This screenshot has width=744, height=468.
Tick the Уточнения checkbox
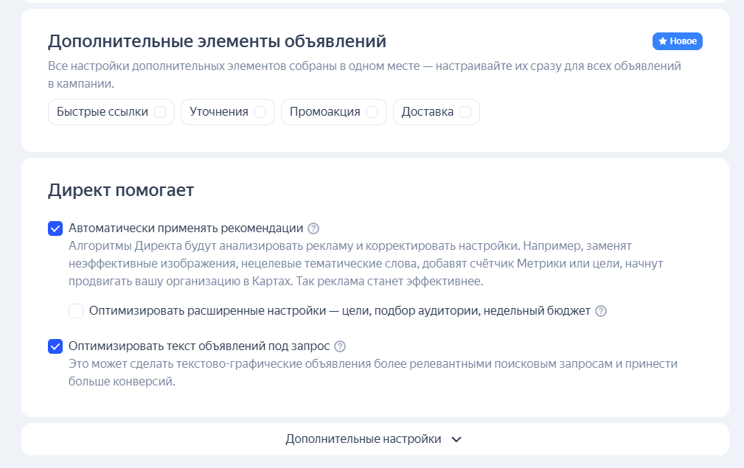260,112
